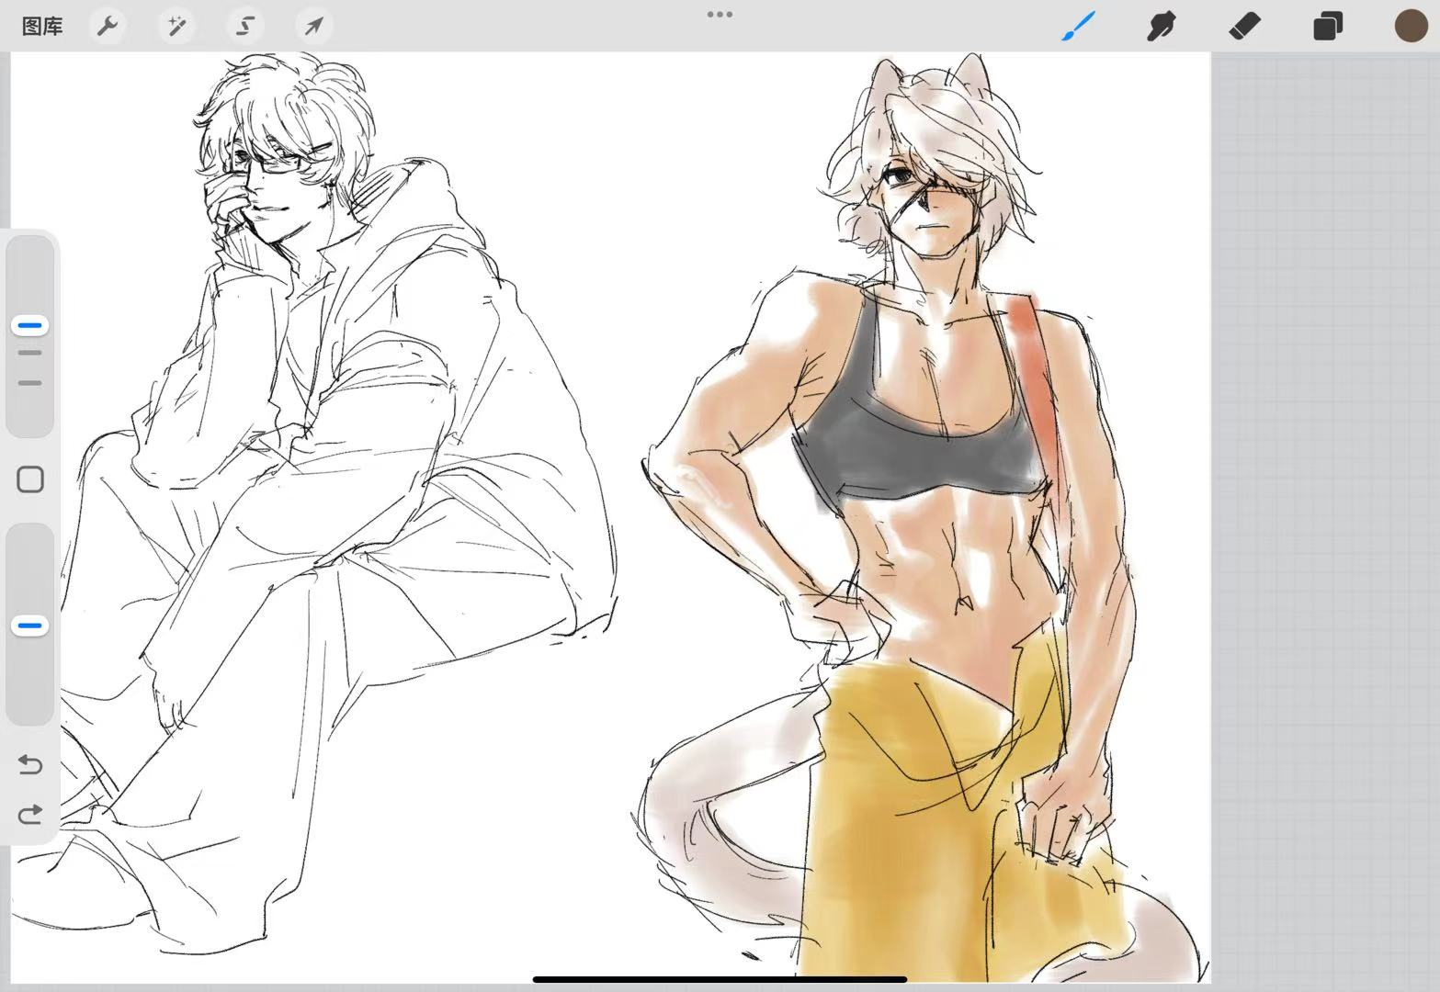Tap the square Modify button in sidebar
1440x992 pixels.
(x=30, y=479)
